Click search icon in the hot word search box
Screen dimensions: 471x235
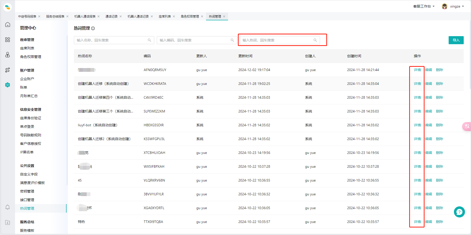(x=315, y=40)
